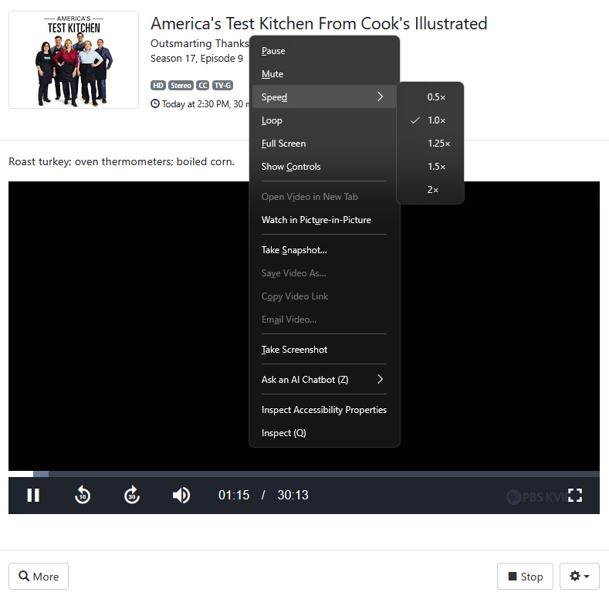The width and height of the screenshot is (609, 599).
Task: Click the Stop button
Action: click(525, 577)
